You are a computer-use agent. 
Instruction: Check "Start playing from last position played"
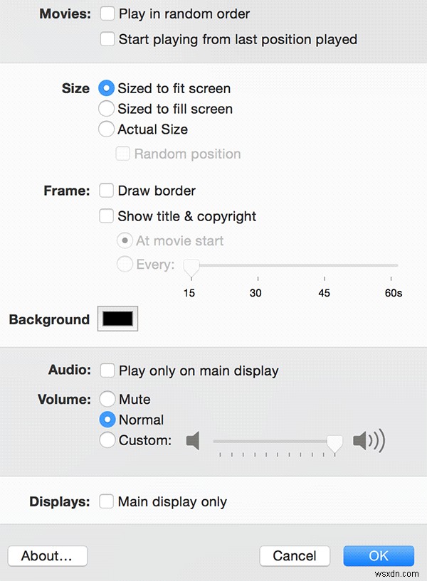coord(107,39)
